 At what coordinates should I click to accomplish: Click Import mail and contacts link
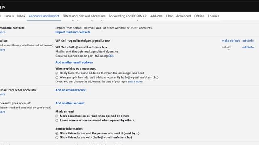coord(73,32)
